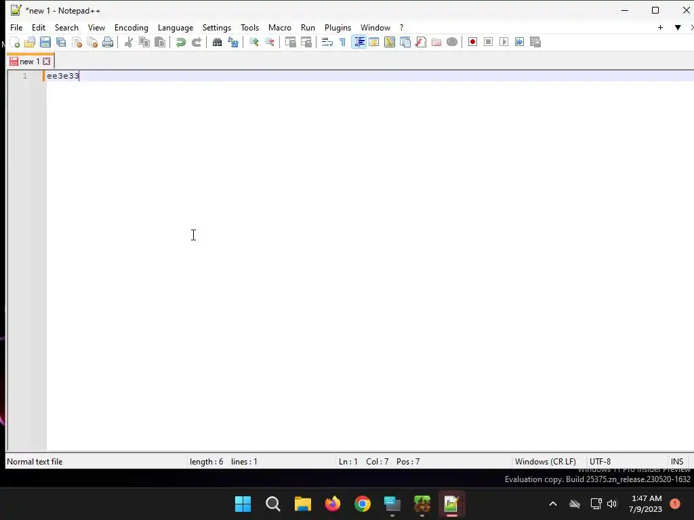Viewport: 694px width, 520px height.
Task: Open the Macro menu
Action: [280, 27]
